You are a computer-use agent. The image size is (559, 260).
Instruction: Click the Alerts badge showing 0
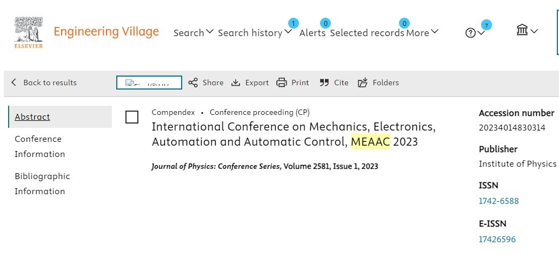[x=325, y=24]
